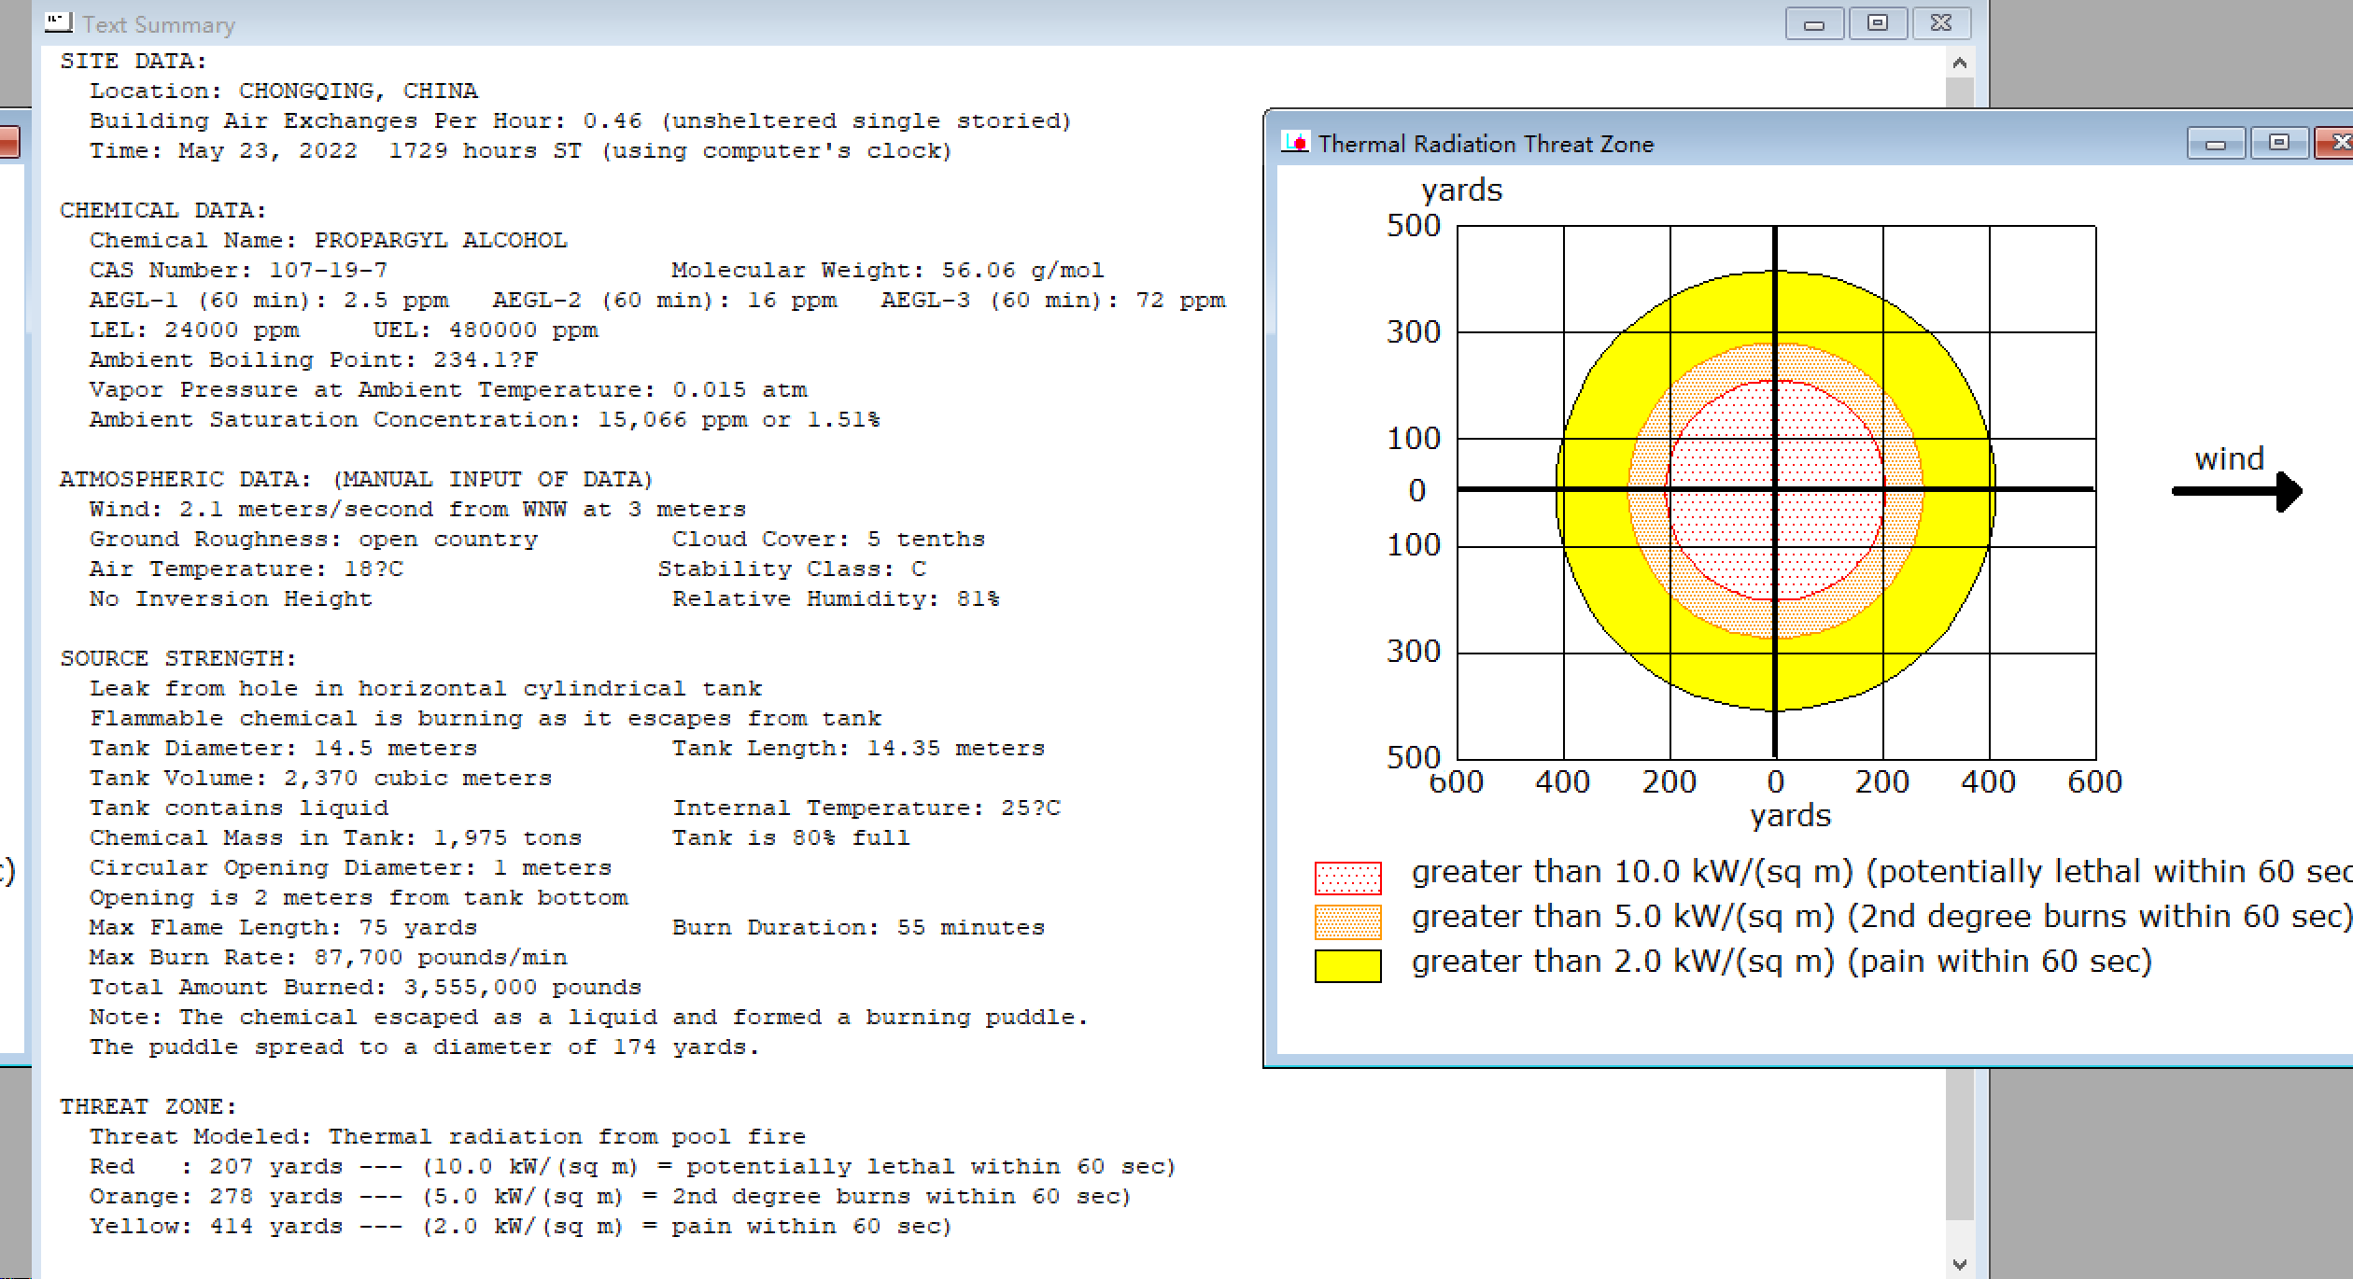Close the Text Summary window
2353x1279 pixels.
point(1940,24)
